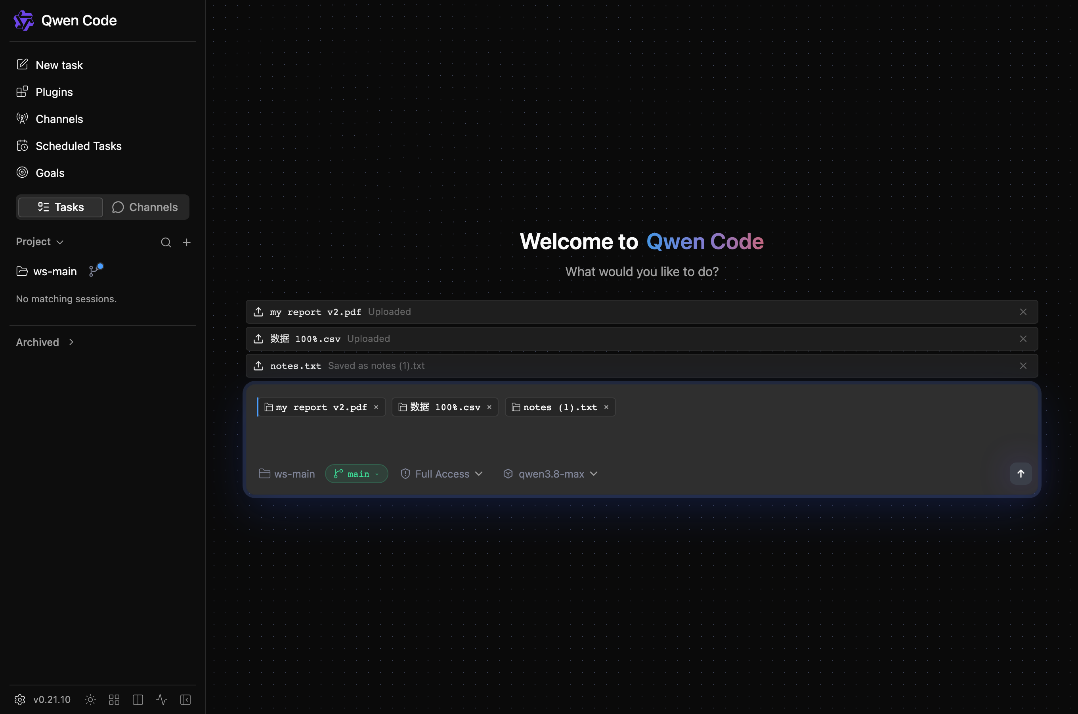Open the Goals page
This screenshot has width=1078, height=714.
click(40, 173)
